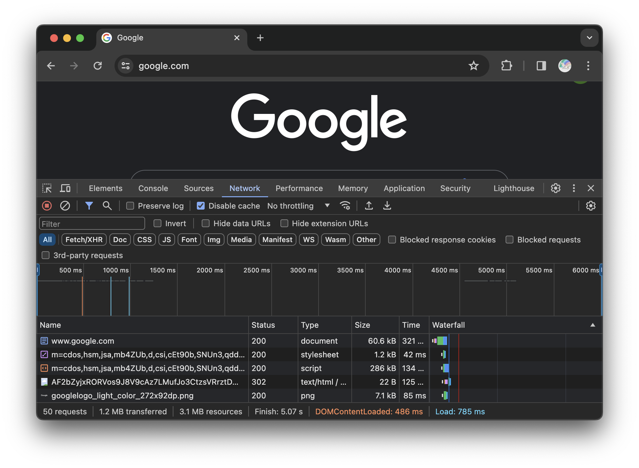
Task: Uncheck Disable cache
Action: pyautogui.click(x=201, y=206)
